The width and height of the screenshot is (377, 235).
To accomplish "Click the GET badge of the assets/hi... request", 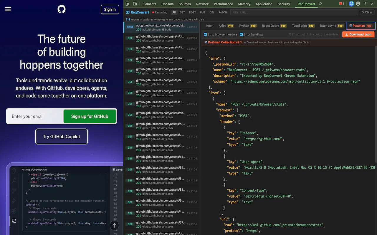I will (x=130, y=49).
